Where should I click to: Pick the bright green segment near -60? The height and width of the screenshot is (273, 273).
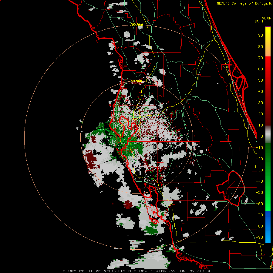click(268, 205)
